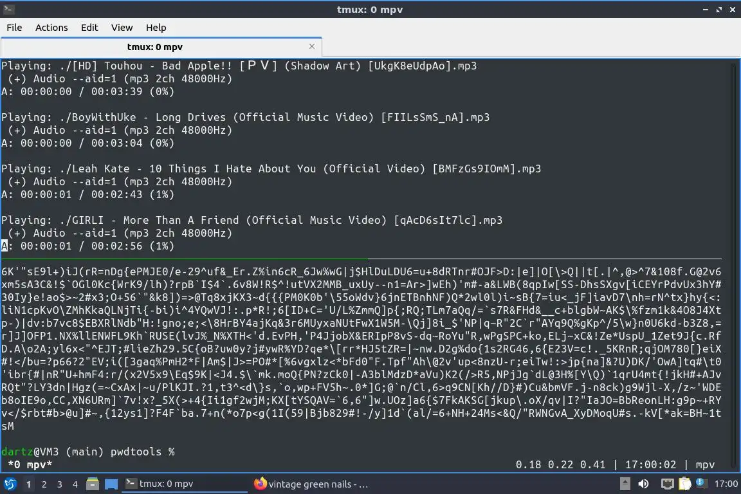Image resolution: width=741 pixels, height=494 pixels.
Task: Click the '00:00:00 / 00:03:39 (0%)' status line
Action: pyautogui.click(x=97, y=92)
